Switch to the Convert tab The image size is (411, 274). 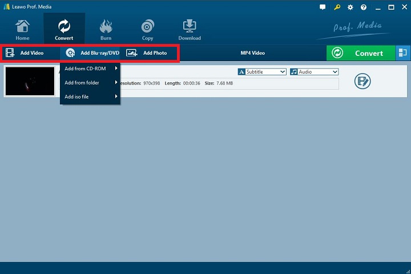click(x=64, y=30)
